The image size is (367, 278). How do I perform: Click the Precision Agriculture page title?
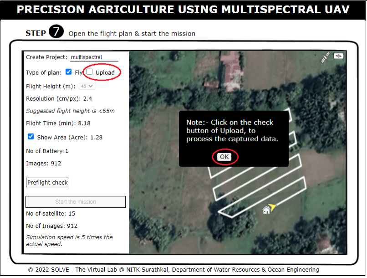click(183, 10)
